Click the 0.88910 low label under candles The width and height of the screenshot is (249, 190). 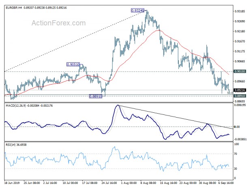[96, 96]
